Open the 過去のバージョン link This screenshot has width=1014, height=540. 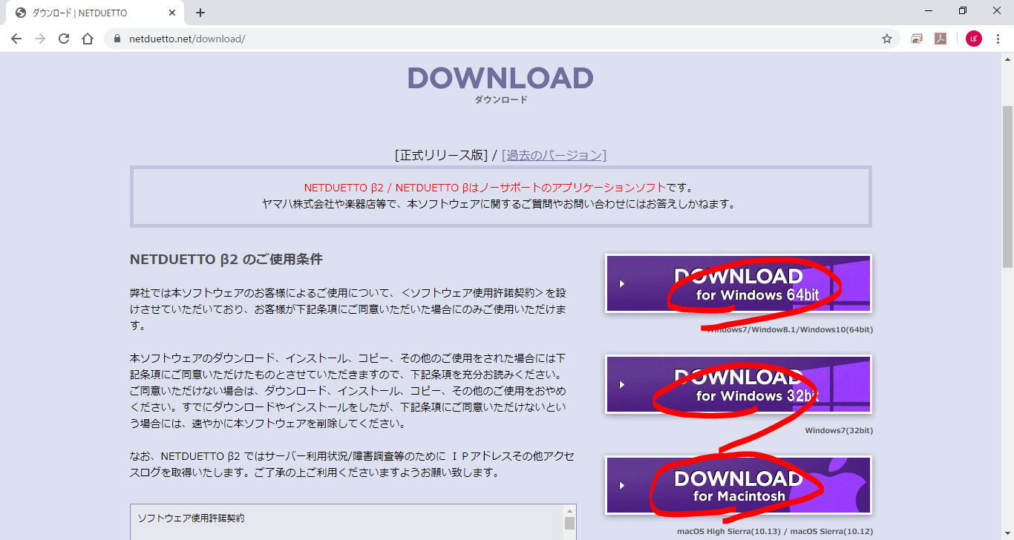pos(554,155)
